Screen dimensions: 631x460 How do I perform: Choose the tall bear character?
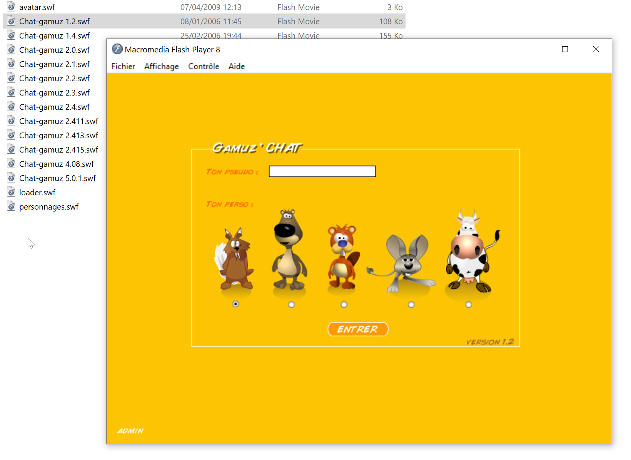point(289,250)
